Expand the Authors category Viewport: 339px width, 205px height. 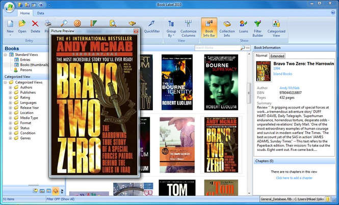[x=10, y=87]
